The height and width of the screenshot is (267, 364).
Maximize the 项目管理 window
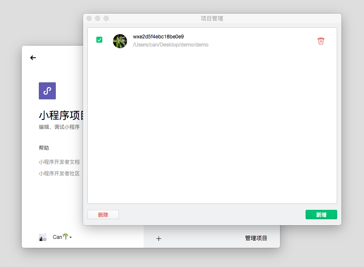[x=106, y=18]
